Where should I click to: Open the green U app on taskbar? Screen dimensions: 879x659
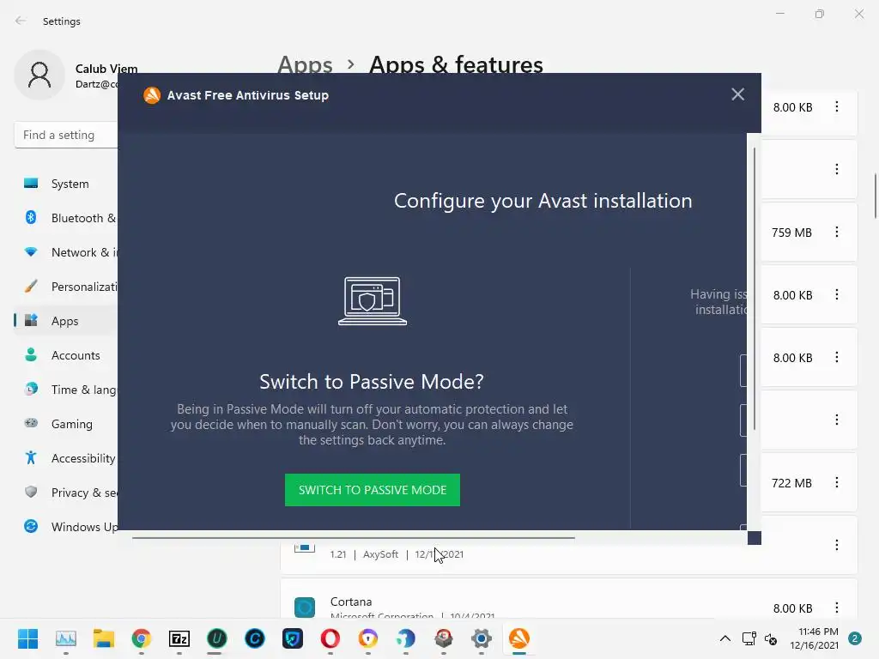tap(217, 638)
